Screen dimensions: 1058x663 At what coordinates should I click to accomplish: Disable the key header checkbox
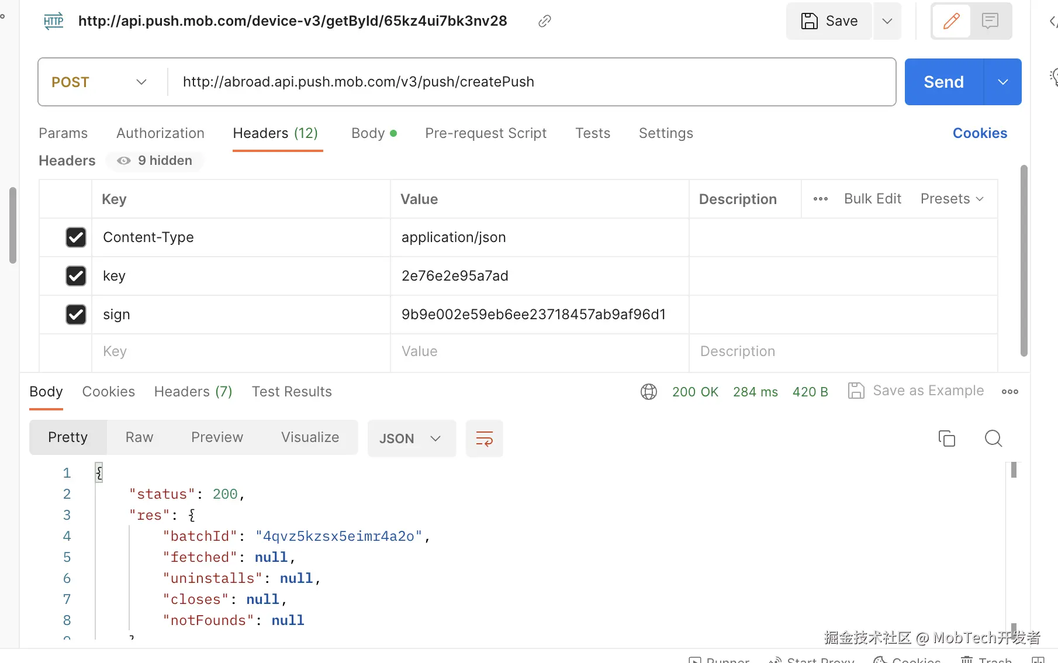(x=76, y=276)
